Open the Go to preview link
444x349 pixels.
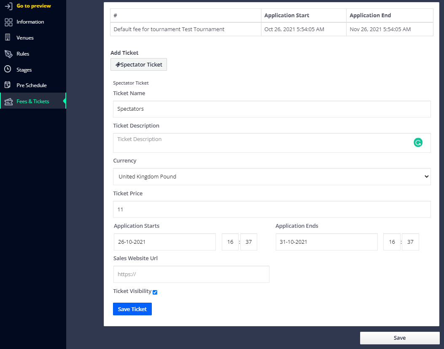click(33, 6)
